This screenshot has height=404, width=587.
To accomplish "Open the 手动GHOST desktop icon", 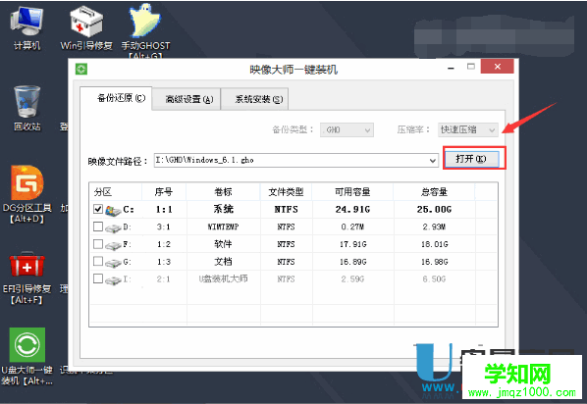I will tap(145, 30).
